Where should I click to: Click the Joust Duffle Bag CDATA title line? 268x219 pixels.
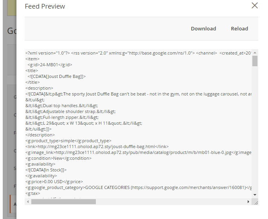pyautogui.click(x=57, y=76)
